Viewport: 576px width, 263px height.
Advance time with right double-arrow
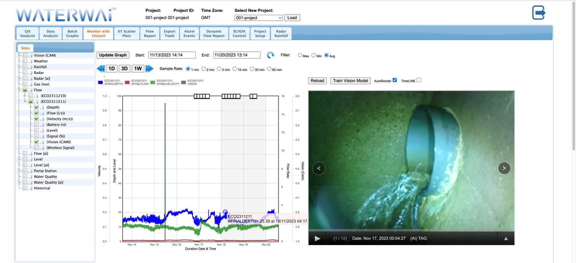149,69
